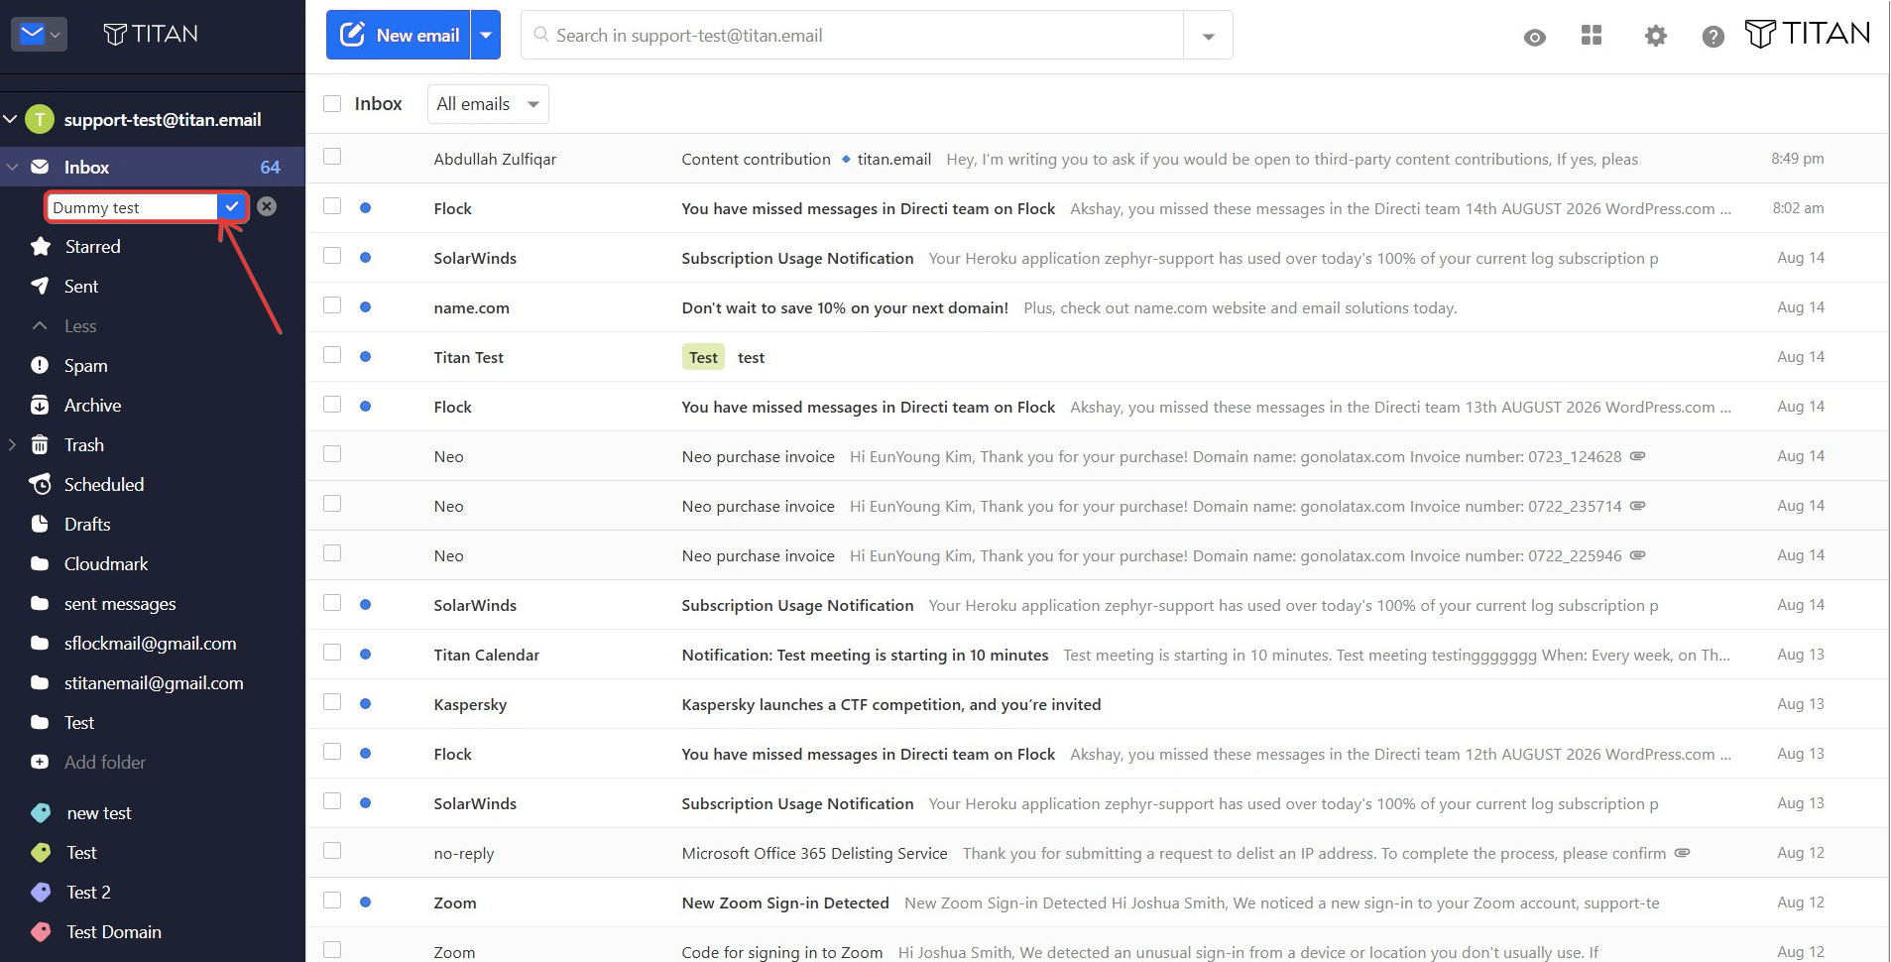This screenshot has height=962, width=1891.
Task: Open Neo invoice number 0723_124628 email
Action: 1097,456
